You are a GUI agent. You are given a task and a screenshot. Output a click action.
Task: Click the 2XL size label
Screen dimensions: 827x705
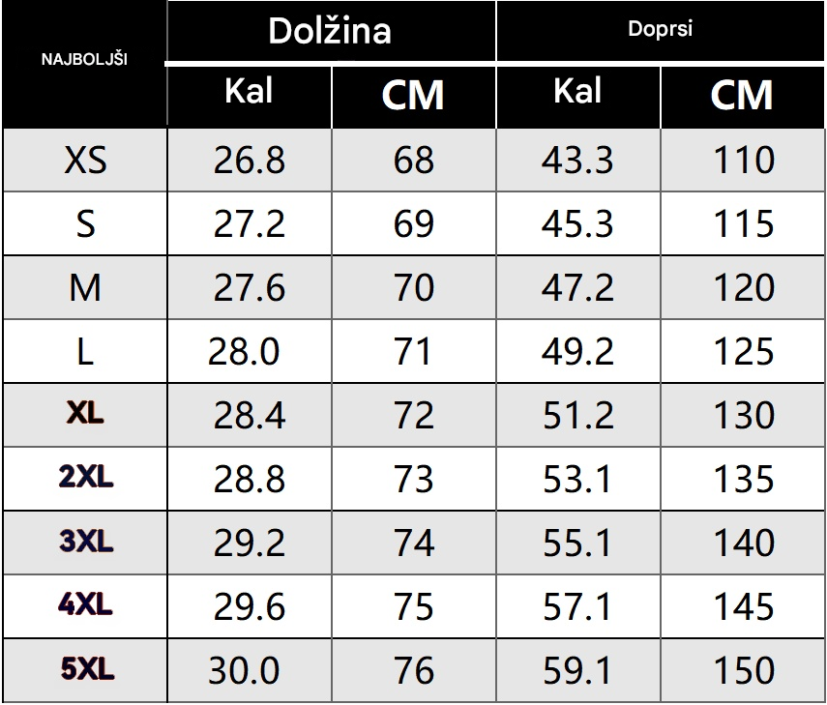tap(85, 478)
